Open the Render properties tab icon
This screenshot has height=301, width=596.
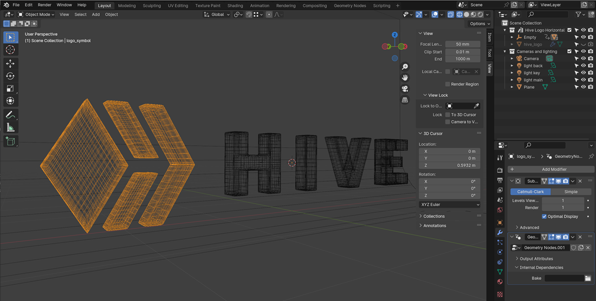pos(500,171)
